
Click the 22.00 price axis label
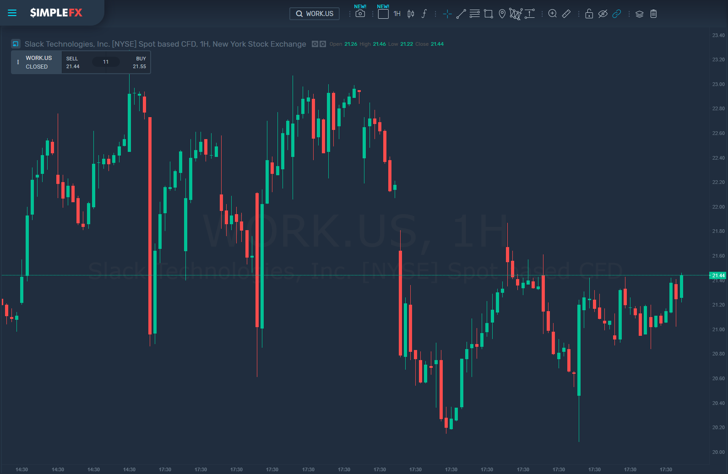[718, 207]
